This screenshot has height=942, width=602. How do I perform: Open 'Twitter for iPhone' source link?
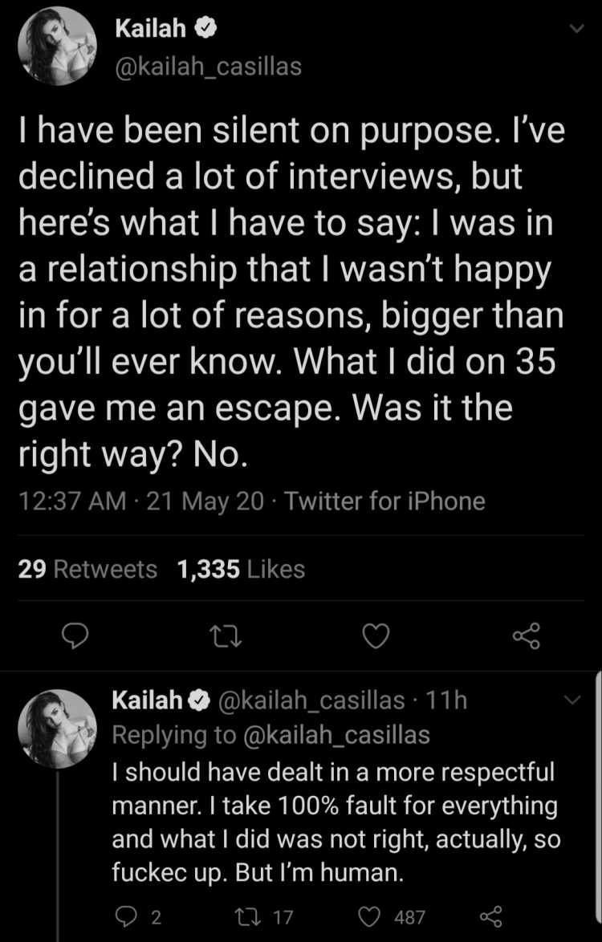tap(384, 501)
